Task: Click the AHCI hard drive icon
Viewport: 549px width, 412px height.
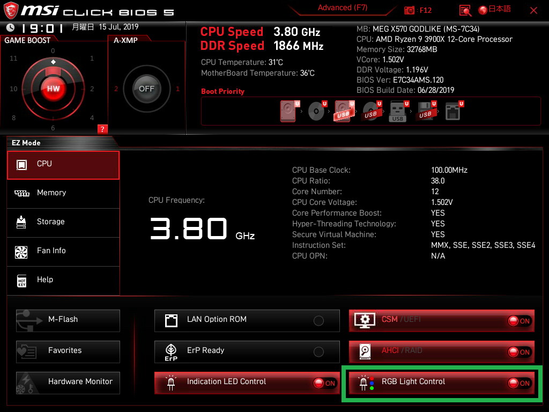Action: tap(365, 351)
